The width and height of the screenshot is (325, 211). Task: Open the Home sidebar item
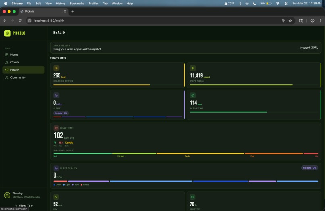(x=23, y=54)
